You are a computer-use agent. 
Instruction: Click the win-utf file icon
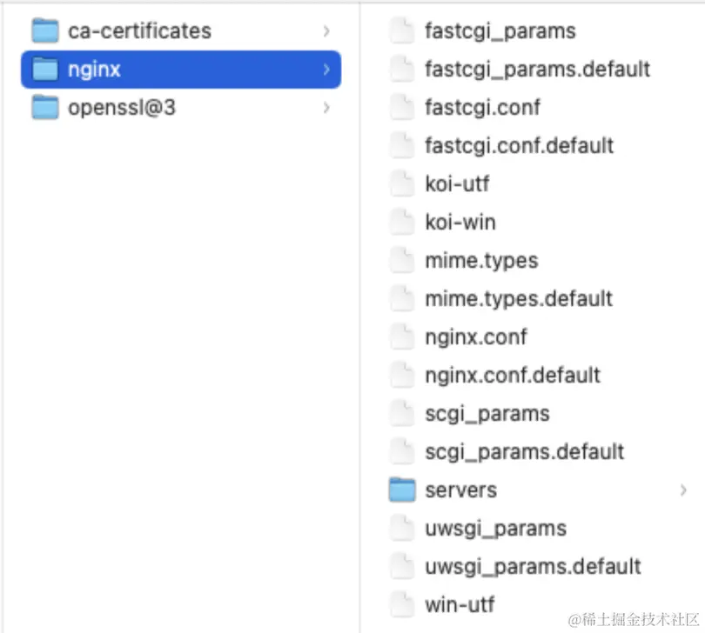tap(402, 604)
